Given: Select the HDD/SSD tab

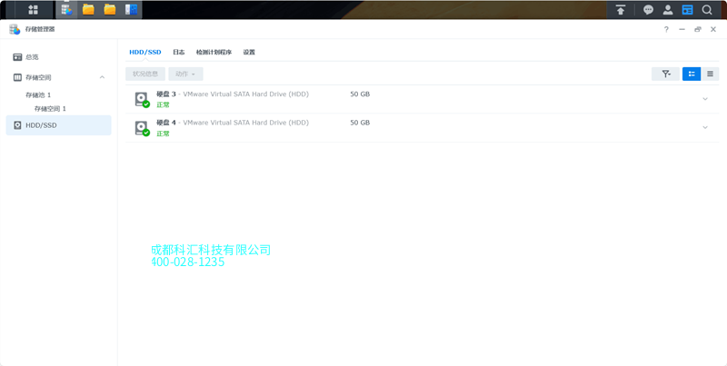Looking at the screenshot, I should (145, 52).
